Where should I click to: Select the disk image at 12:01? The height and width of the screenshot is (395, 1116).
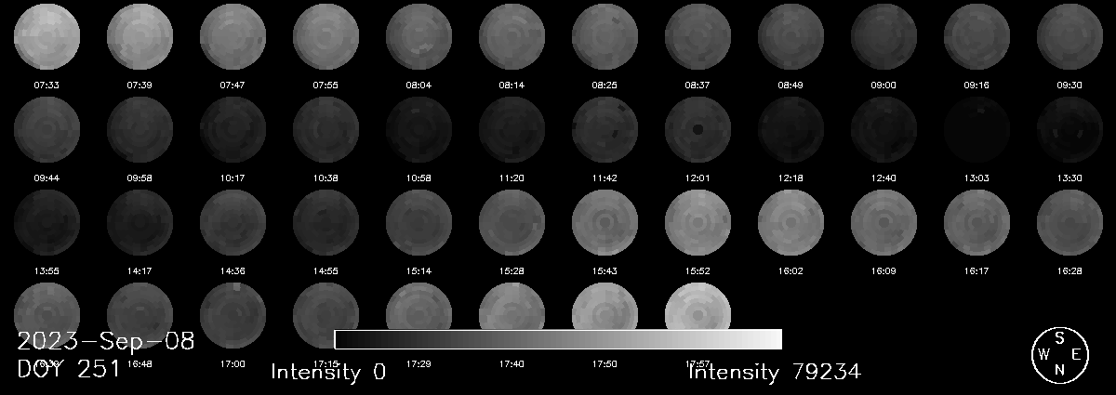coord(697,130)
